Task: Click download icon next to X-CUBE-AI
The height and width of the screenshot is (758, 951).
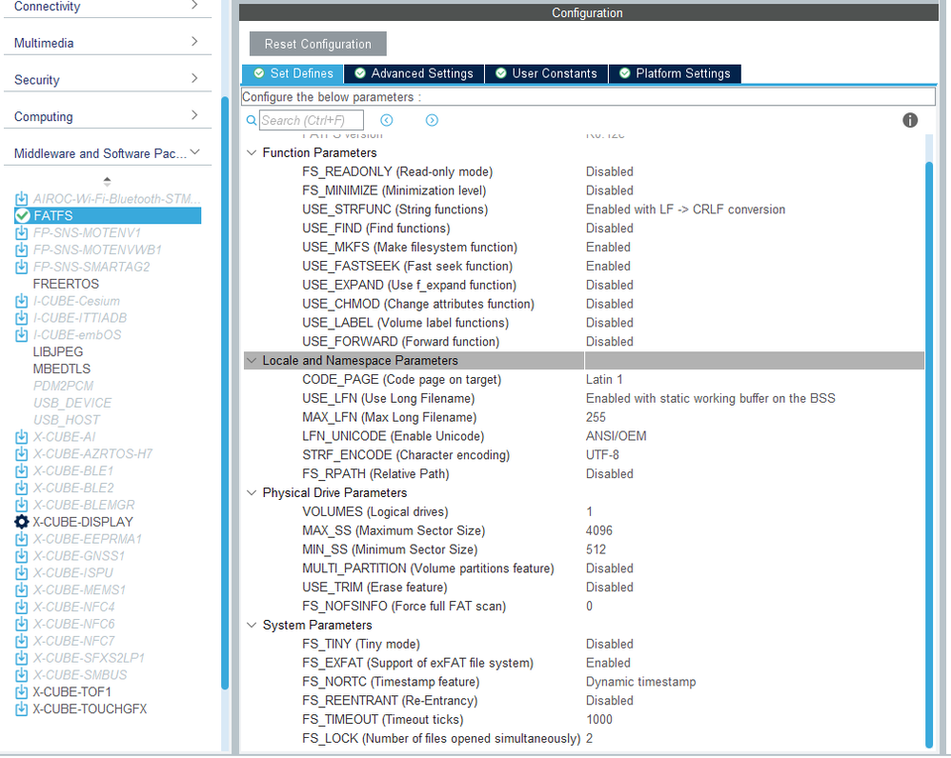Action: click(21, 437)
